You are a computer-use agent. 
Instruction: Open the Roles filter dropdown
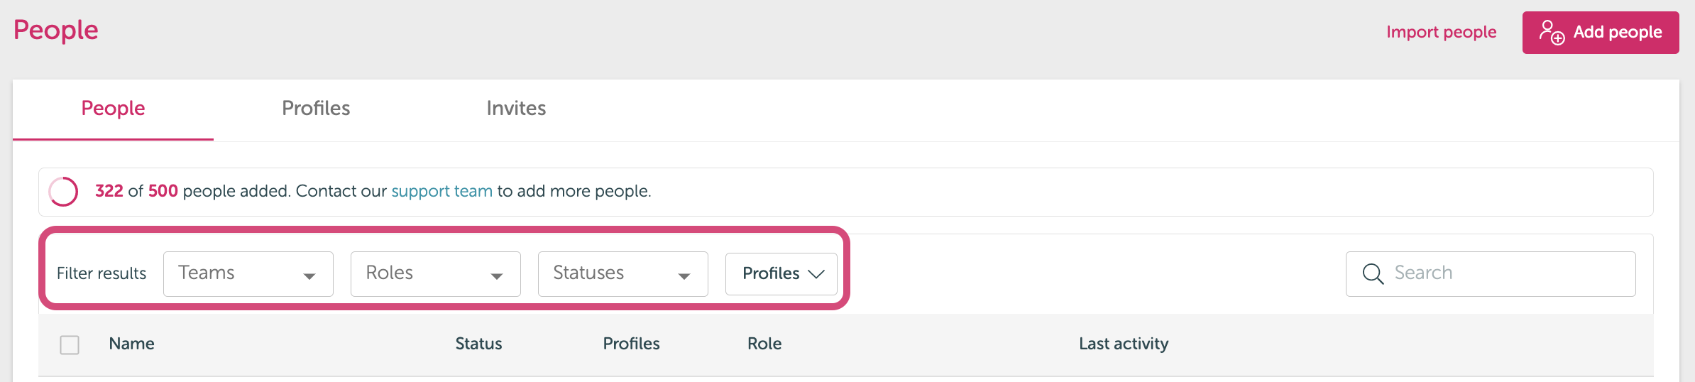point(436,274)
